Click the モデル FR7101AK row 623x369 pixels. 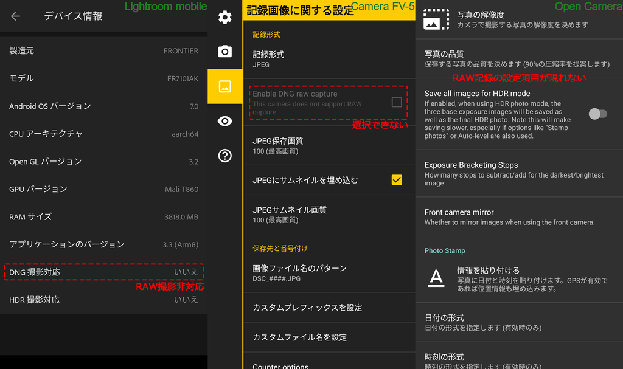[x=103, y=78]
